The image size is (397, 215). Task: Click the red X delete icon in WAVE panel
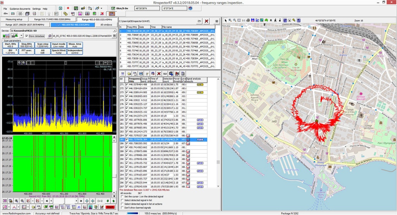point(207,21)
